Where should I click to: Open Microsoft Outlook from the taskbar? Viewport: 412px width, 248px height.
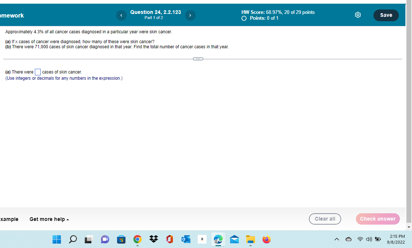(186, 239)
